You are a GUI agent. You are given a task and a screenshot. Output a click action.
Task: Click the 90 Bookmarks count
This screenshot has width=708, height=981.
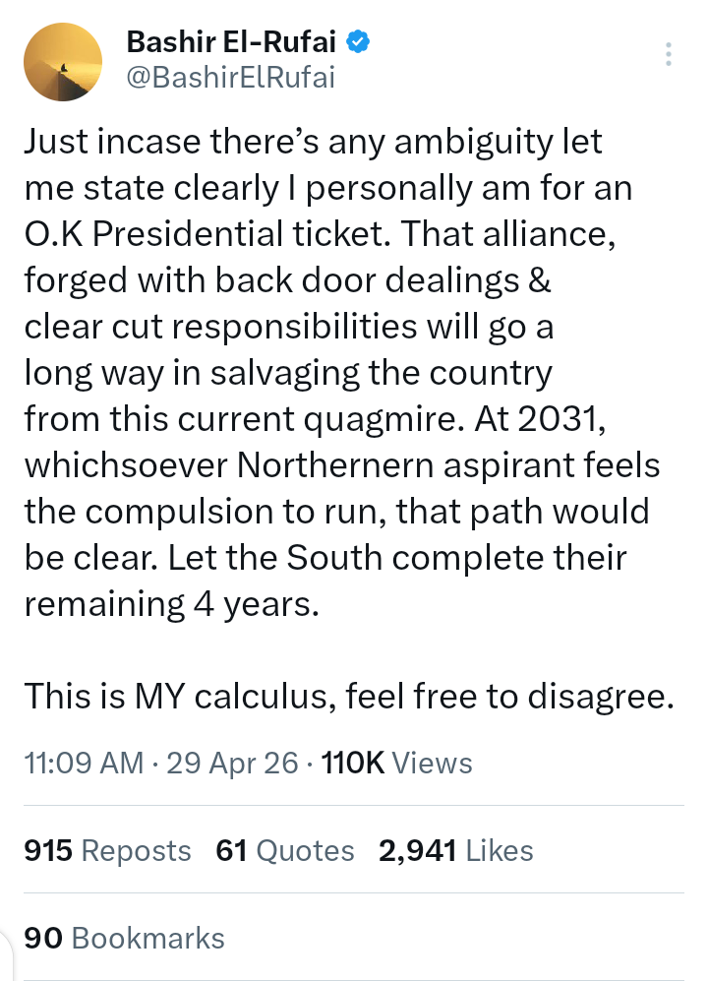click(x=124, y=938)
